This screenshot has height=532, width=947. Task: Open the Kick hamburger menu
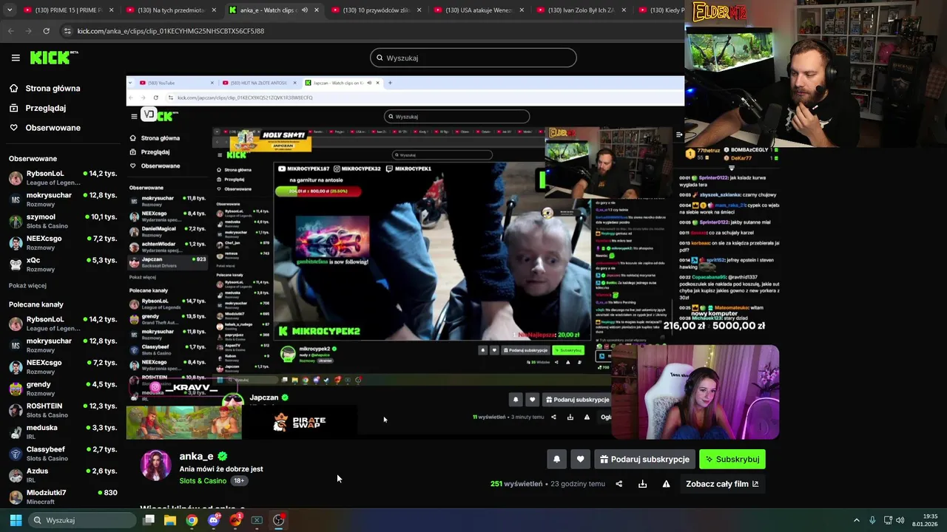(x=16, y=58)
